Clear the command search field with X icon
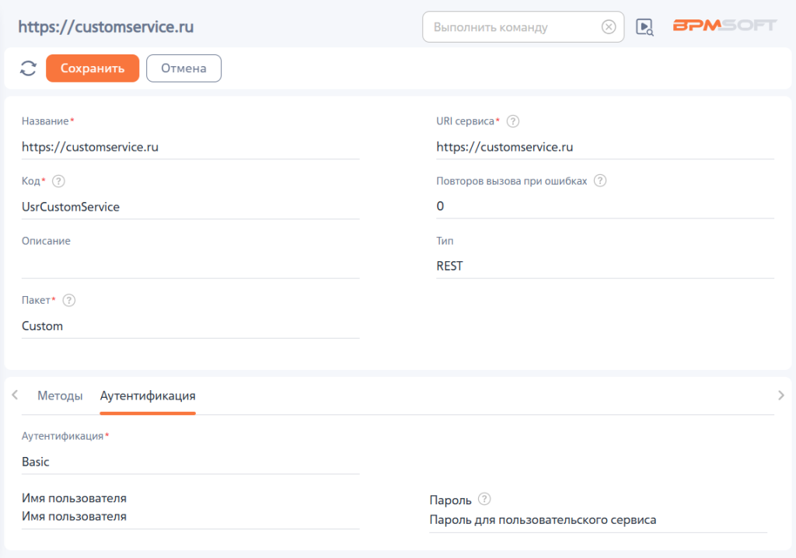The width and height of the screenshot is (796, 558). (608, 27)
